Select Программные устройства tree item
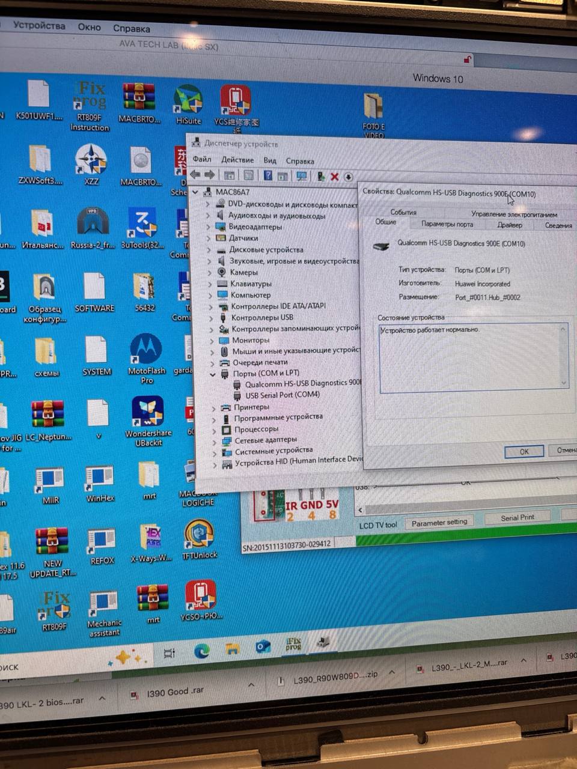 click(x=278, y=417)
